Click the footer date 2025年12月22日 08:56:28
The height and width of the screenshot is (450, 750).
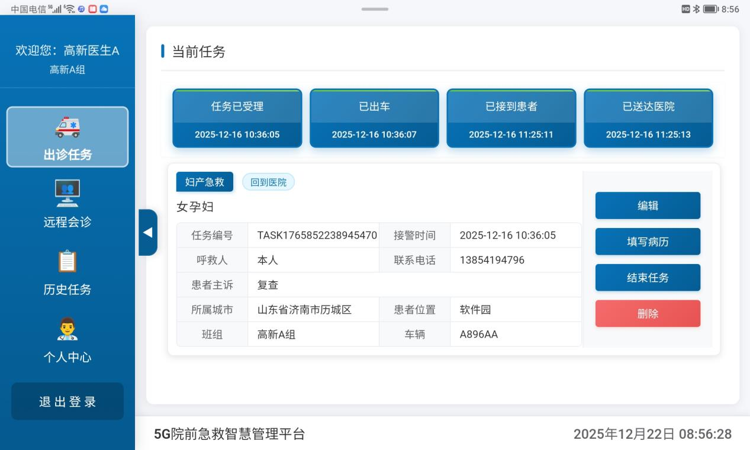[652, 434]
